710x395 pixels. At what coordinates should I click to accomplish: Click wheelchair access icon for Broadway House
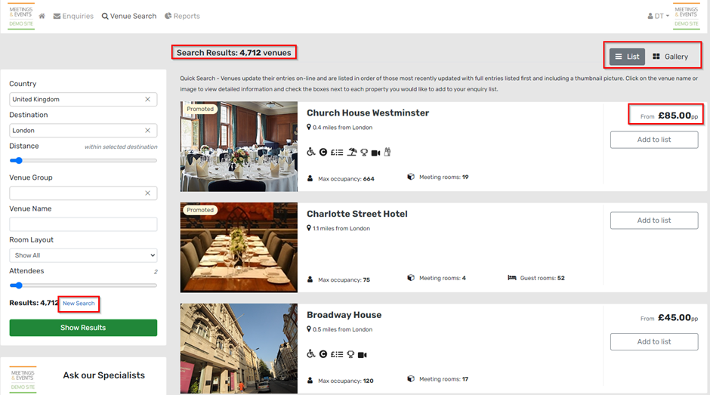point(310,353)
